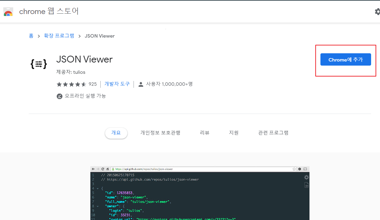Click the 'JSON Viewer' breadcrumb text
The width and height of the screenshot is (380, 220).
[x=100, y=36]
